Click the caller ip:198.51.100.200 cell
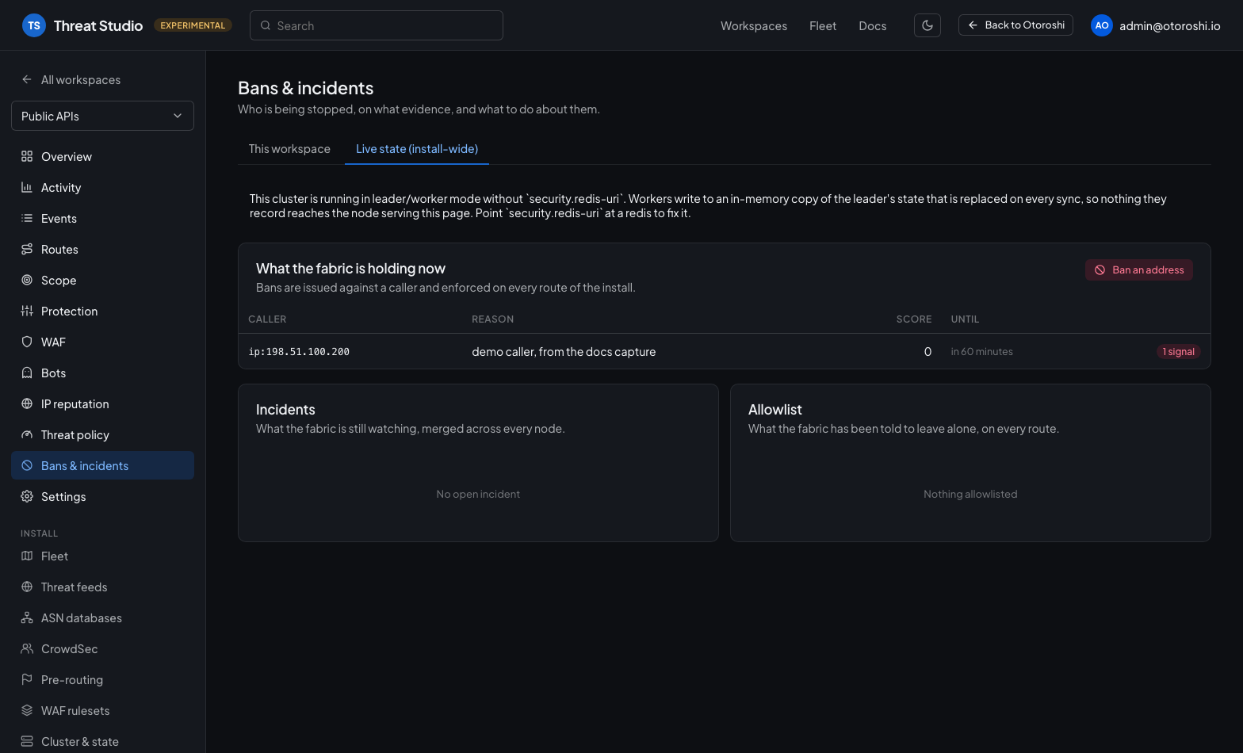Viewport: 1243px width, 753px height. [x=299, y=352]
